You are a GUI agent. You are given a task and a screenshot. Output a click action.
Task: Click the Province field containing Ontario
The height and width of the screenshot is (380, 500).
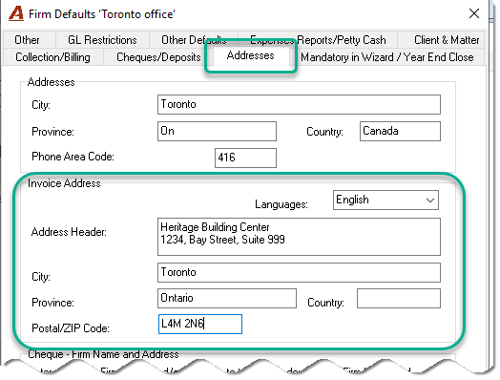click(227, 298)
